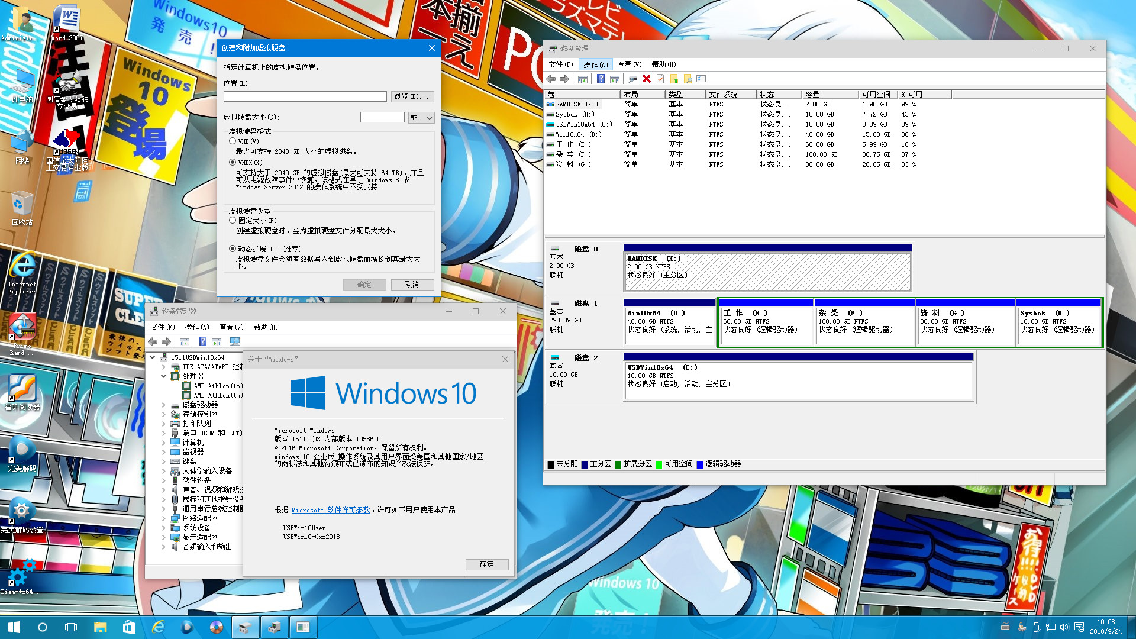
Task: Expand storage controllers (存储控制器) node
Action: (164, 414)
